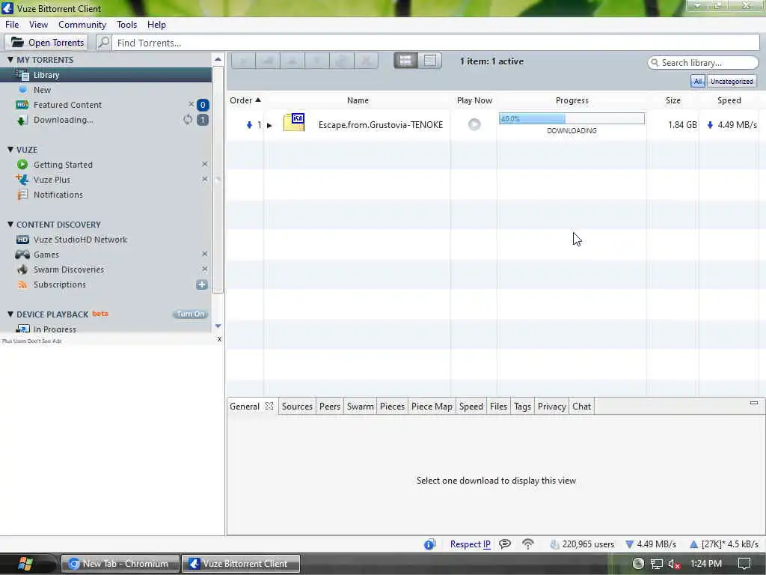Image resolution: width=766 pixels, height=575 pixels.
Task: Open the View menu
Action: [39, 25]
